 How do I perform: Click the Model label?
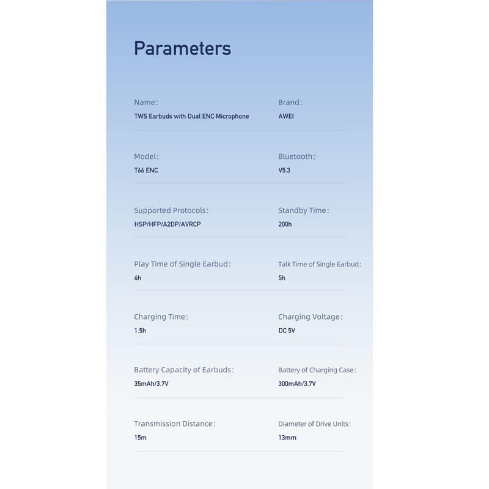click(x=146, y=156)
